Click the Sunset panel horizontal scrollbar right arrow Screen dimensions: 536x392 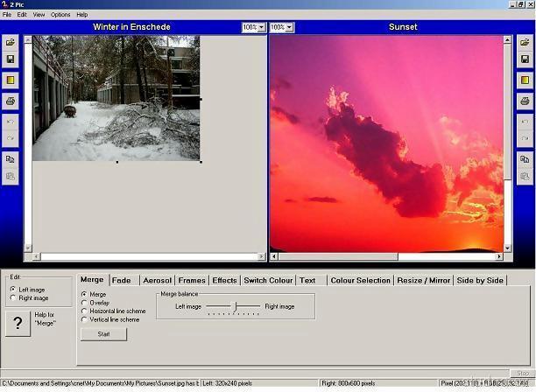pos(499,256)
